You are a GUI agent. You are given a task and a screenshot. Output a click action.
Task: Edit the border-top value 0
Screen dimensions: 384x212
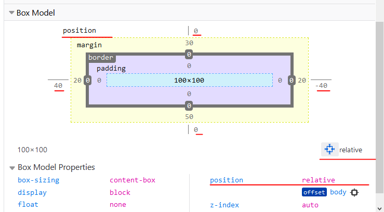(189, 54)
